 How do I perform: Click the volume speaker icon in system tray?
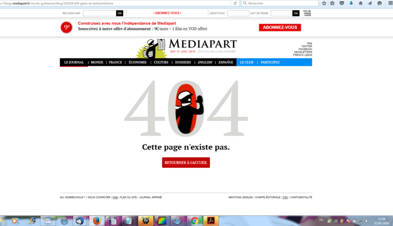(367, 221)
